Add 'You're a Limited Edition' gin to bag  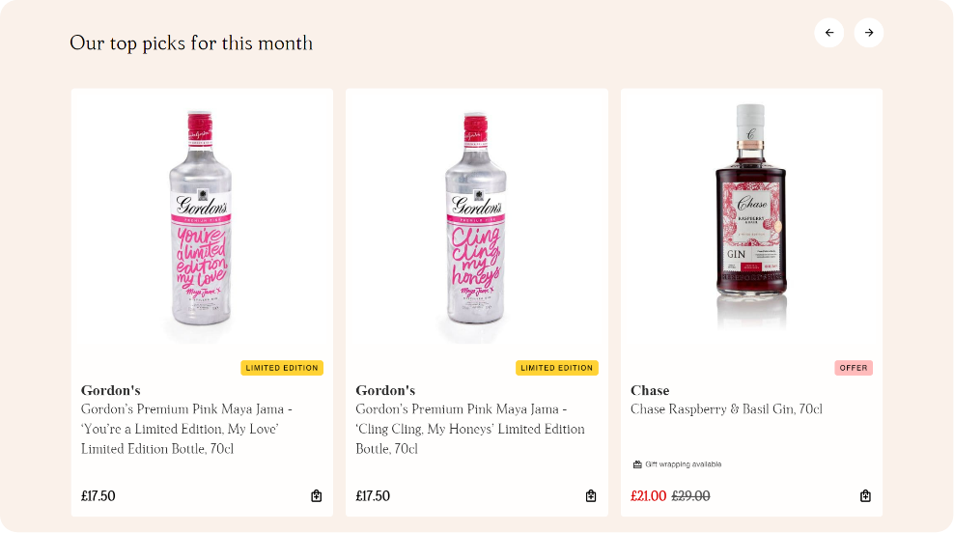coord(317,496)
